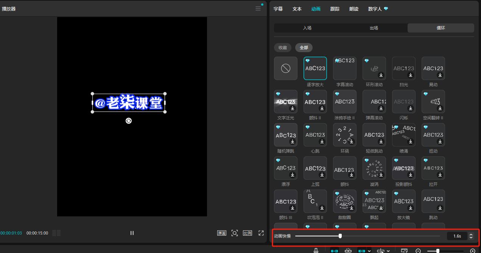Open the 跟踪 tab
The height and width of the screenshot is (253, 481).
(335, 9)
